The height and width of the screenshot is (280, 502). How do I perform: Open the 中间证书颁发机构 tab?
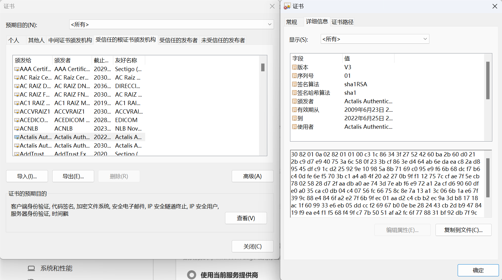(70, 40)
